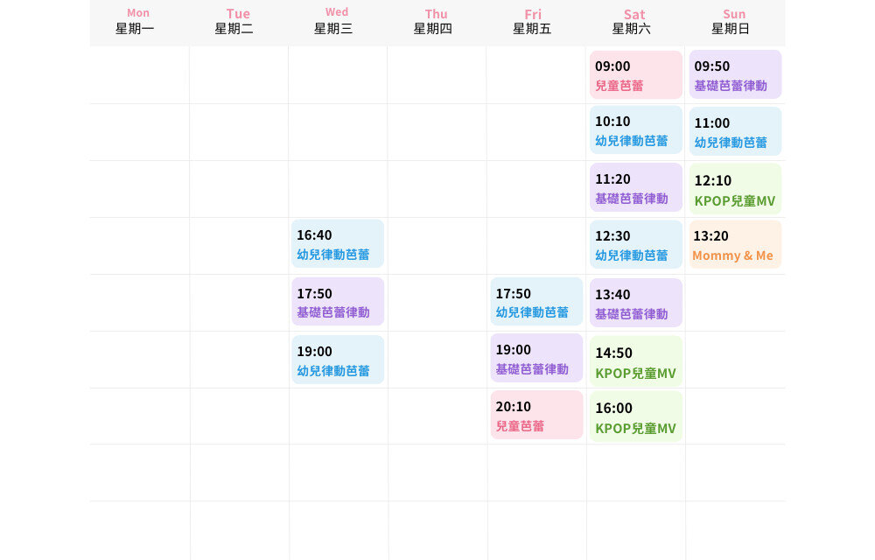The width and height of the screenshot is (875, 560).
Task: Click the Tue 星期二 day header
Action: (238, 22)
